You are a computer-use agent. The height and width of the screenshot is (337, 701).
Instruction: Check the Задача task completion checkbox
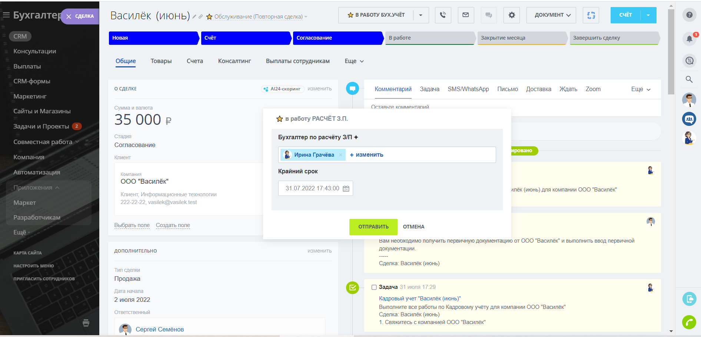[374, 287]
